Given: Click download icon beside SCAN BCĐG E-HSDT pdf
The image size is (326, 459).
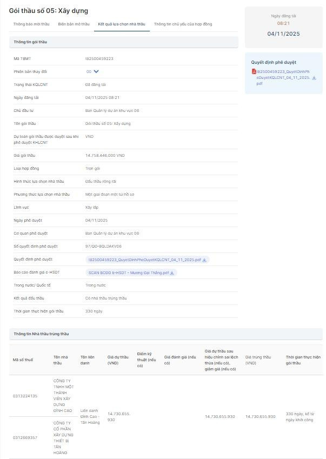Looking at the screenshot, I should [x=172, y=273].
